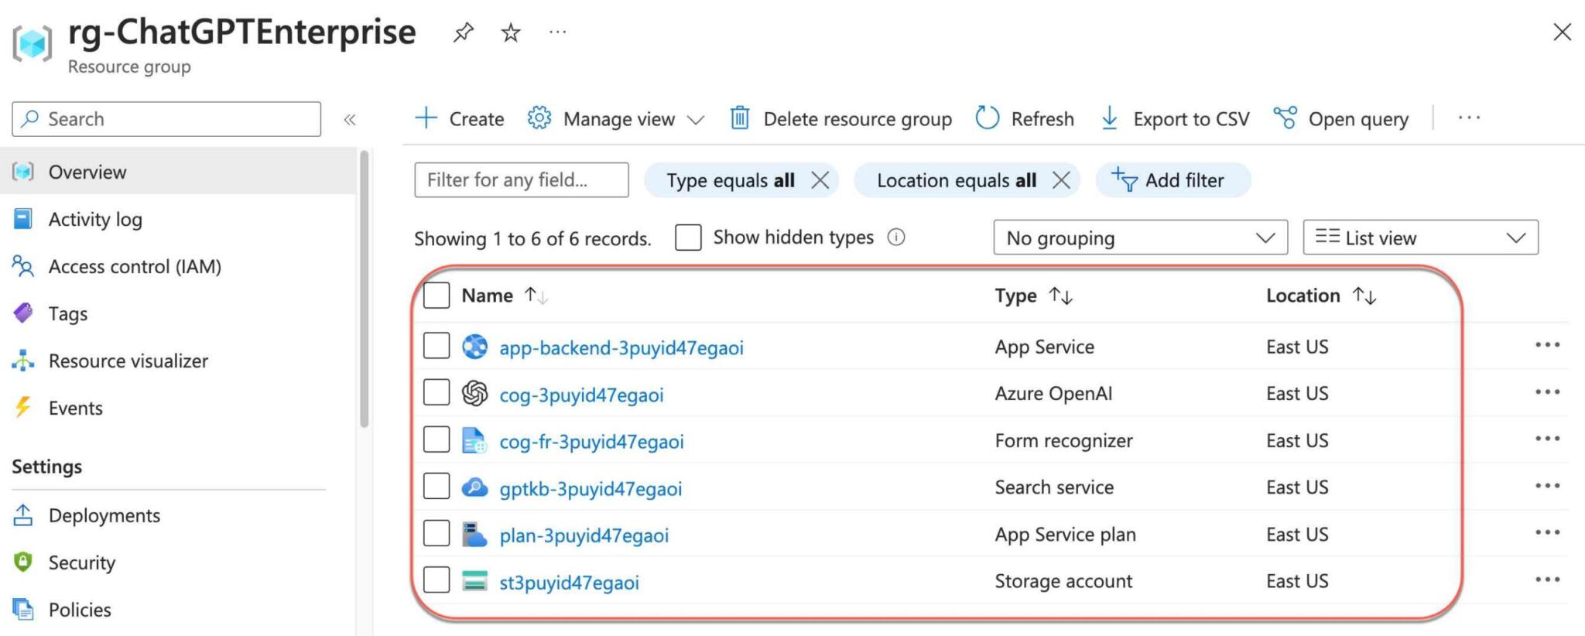
Task: Enable Show hidden types checkbox
Action: [688, 237]
